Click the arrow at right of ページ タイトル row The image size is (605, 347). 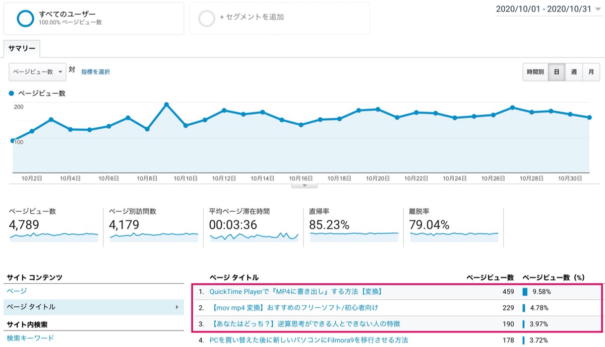click(177, 307)
